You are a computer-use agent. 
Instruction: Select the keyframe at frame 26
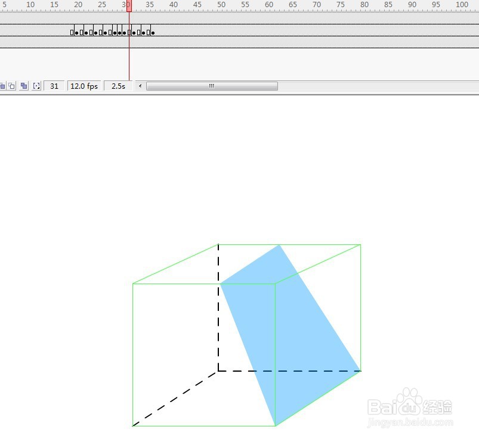pyautogui.click(x=106, y=33)
